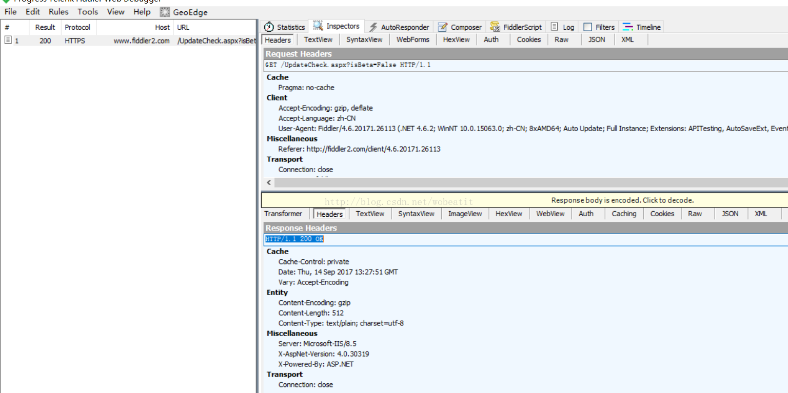Image resolution: width=788 pixels, height=393 pixels.
Task: Select the 'Content-Encoding: gzip' header
Action: coord(314,303)
